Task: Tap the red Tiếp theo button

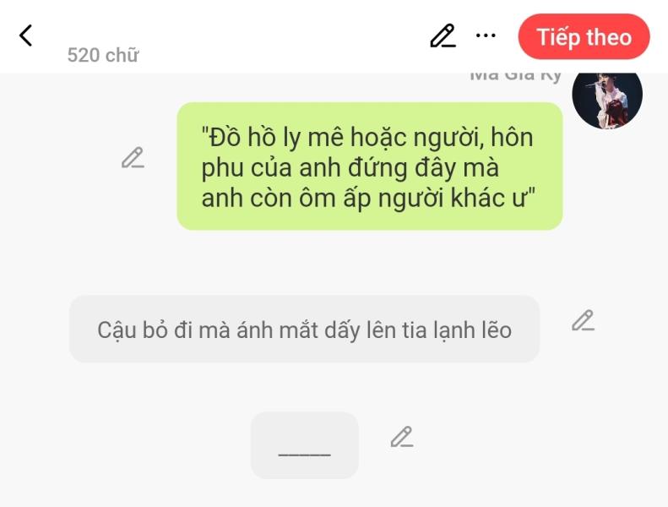Action: pyautogui.click(x=584, y=36)
